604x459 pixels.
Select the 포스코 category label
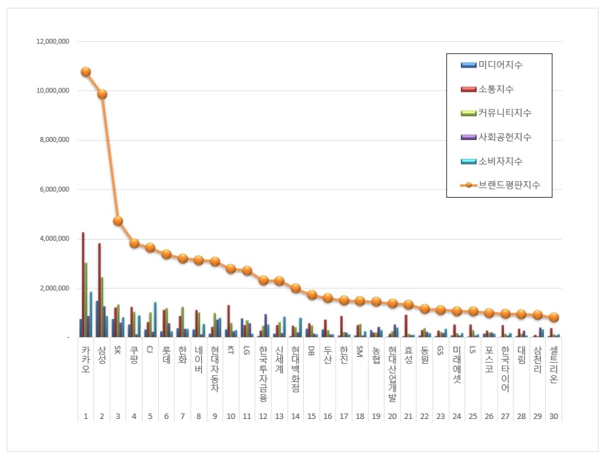point(489,360)
